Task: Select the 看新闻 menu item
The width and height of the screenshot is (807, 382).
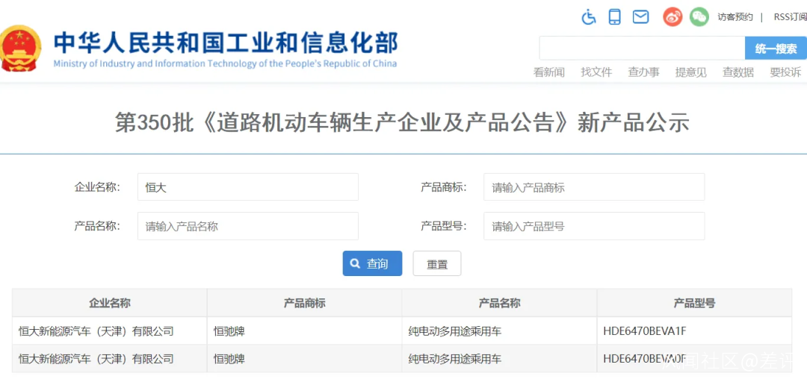Action: click(548, 72)
